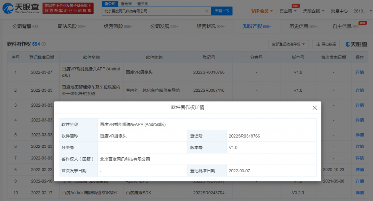Select the 查公司 search tab
Viewport: 373px width, 201px height.
coord(110,4)
